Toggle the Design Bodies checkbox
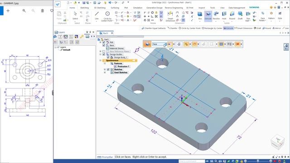This screenshot has height=163, width=290. click(x=104, y=54)
